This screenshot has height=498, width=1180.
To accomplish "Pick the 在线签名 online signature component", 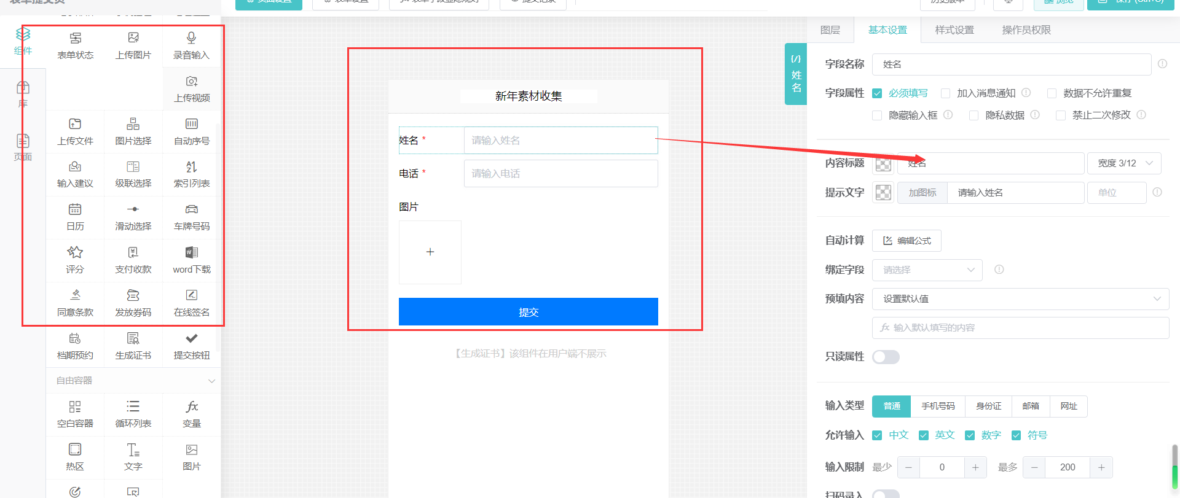I will click(x=191, y=303).
